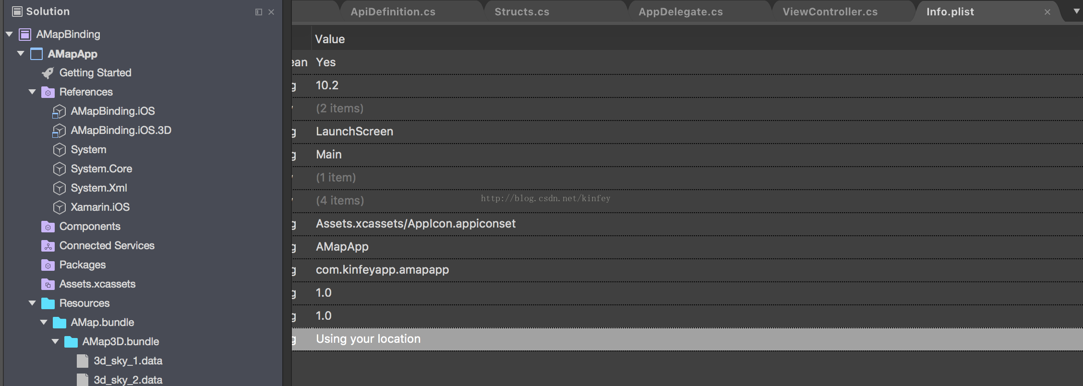
Task: Click the '10.2' value cell
Action: pyautogui.click(x=327, y=85)
